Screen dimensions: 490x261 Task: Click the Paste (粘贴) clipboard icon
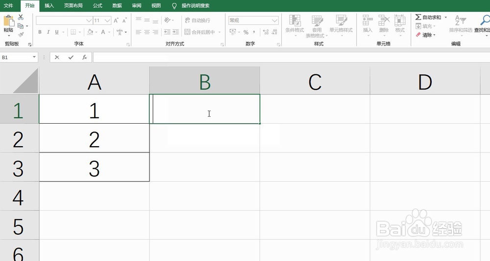coord(8,21)
